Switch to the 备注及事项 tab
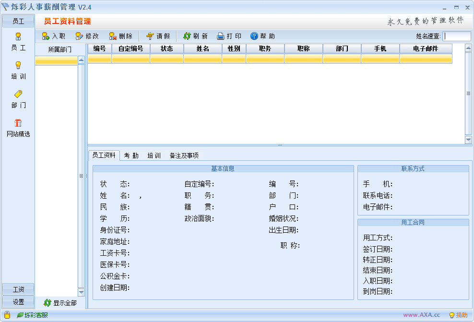 click(184, 155)
